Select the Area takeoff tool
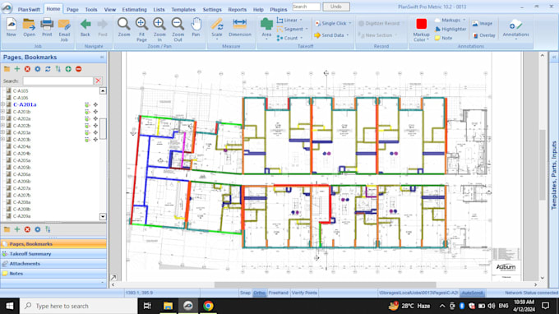 (266, 27)
